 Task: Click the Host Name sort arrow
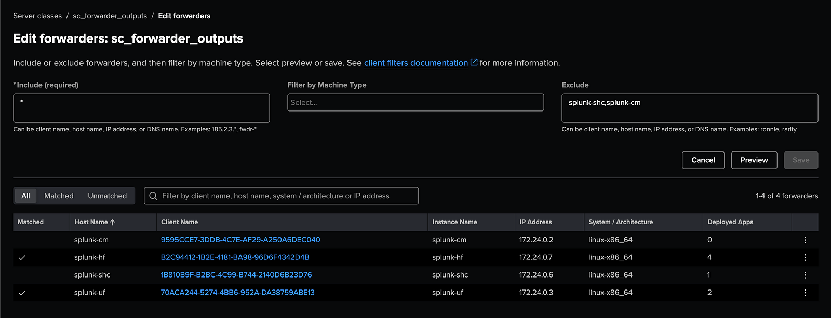pos(113,222)
